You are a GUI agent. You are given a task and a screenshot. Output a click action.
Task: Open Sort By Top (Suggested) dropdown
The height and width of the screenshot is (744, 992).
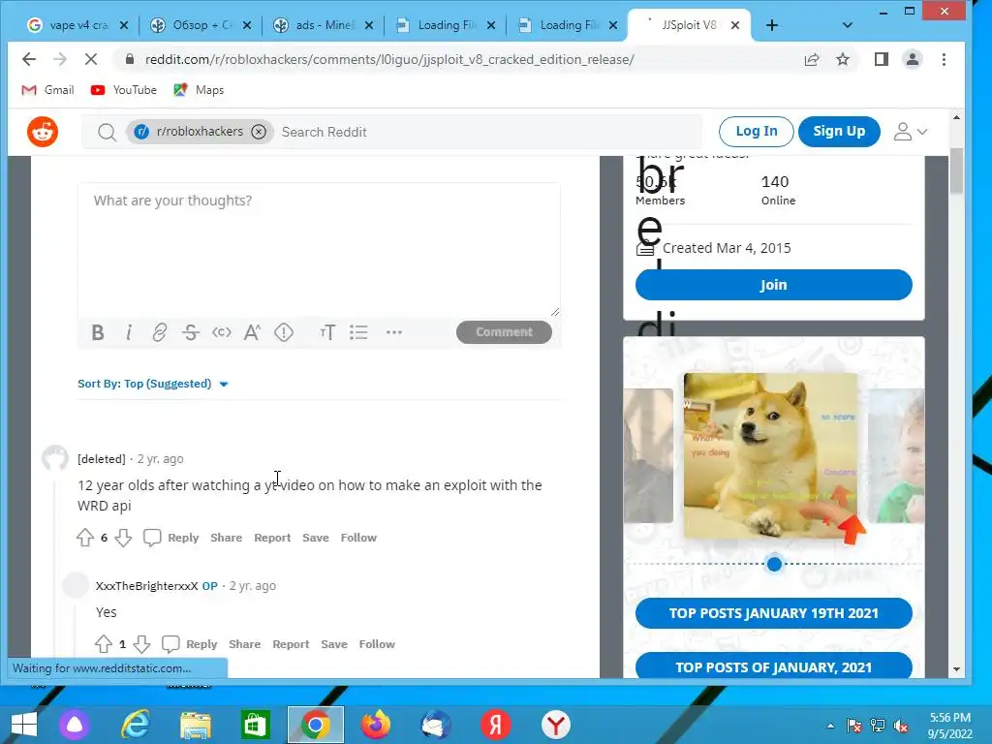point(152,384)
